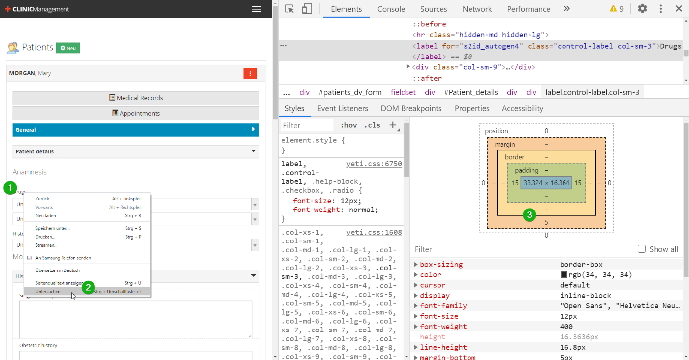Expand the font-family computed property
Screen dimensions: 689x360
pos(416,306)
